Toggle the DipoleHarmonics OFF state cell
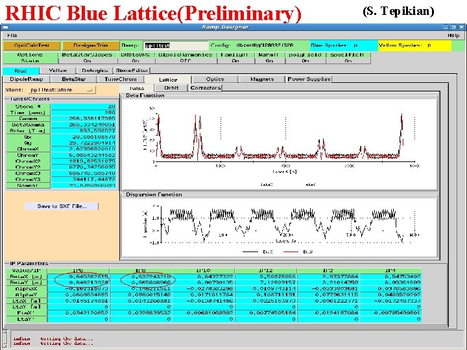This screenshot has height=350, width=467. [186, 61]
